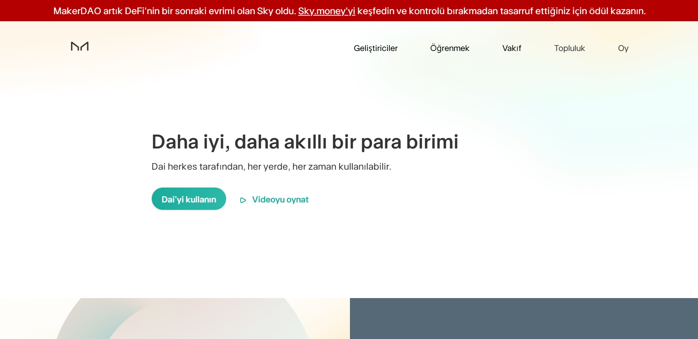Open the Geliştiriciler menu
This screenshot has height=339, width=698.
[376, 48]
